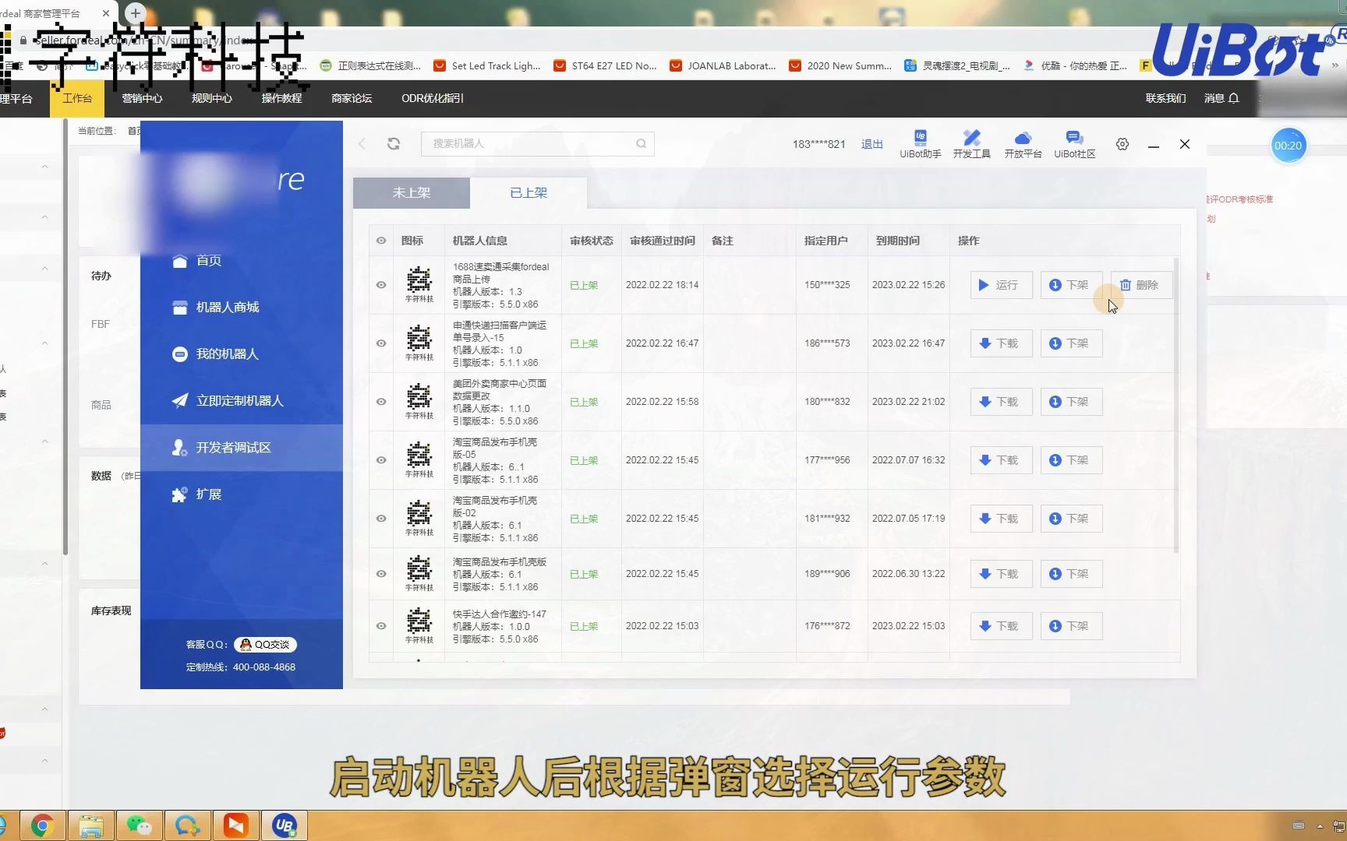Click the 退出 logout link
The height and width of the screenshot is (841, 1347).
point(871,143)
